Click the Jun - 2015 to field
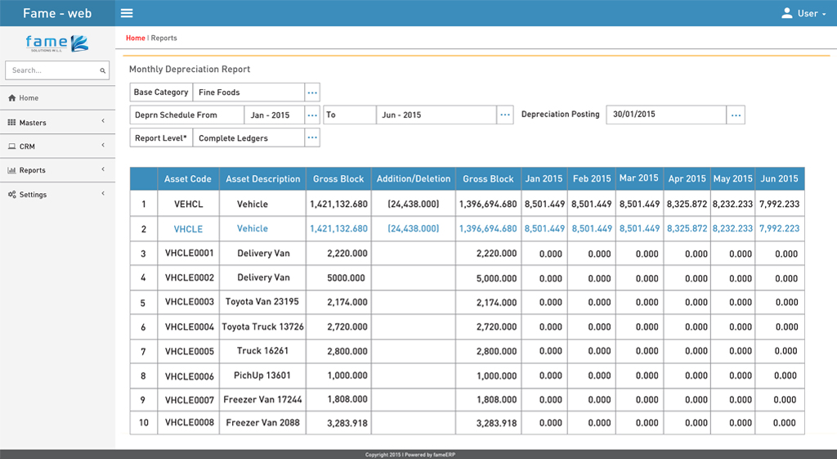This screenshot has height=459, width=837. tap(436, 115)
